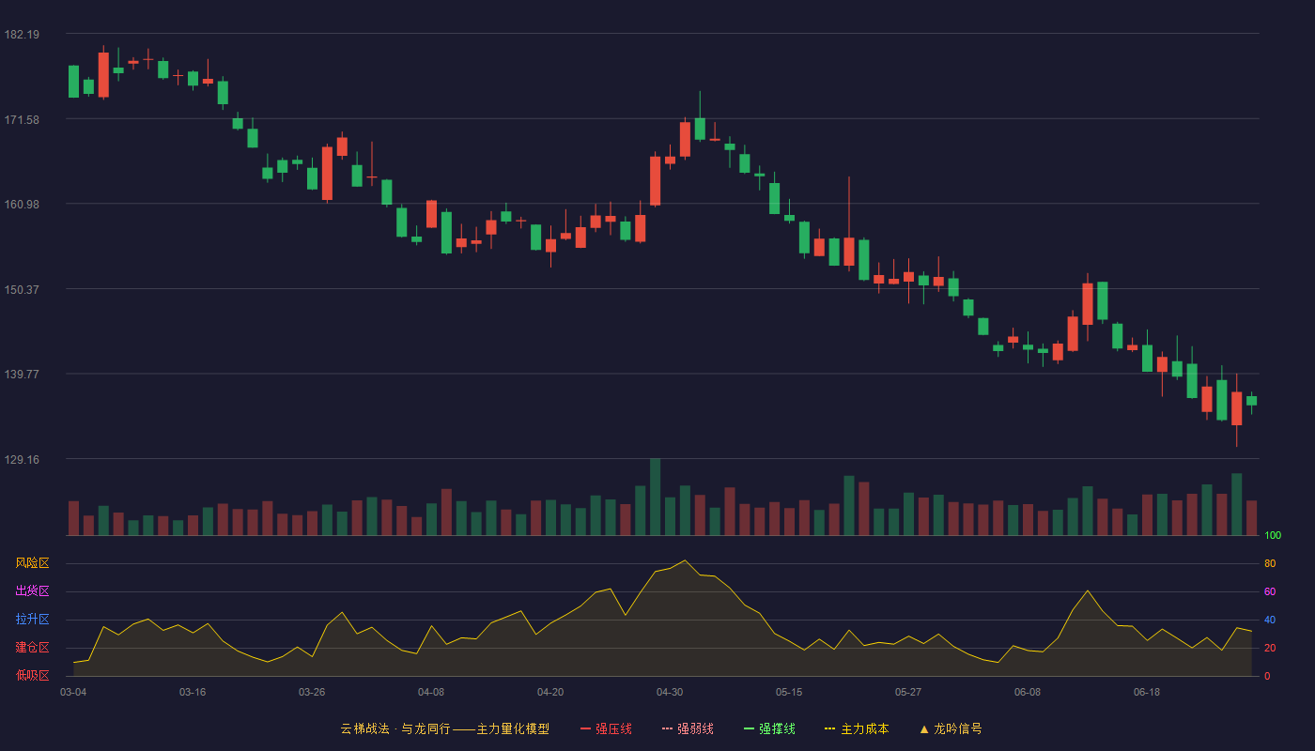Click the 80 indicator scale label
The width and height of the screenshot is (1315, 751).
pos(1270,563)
